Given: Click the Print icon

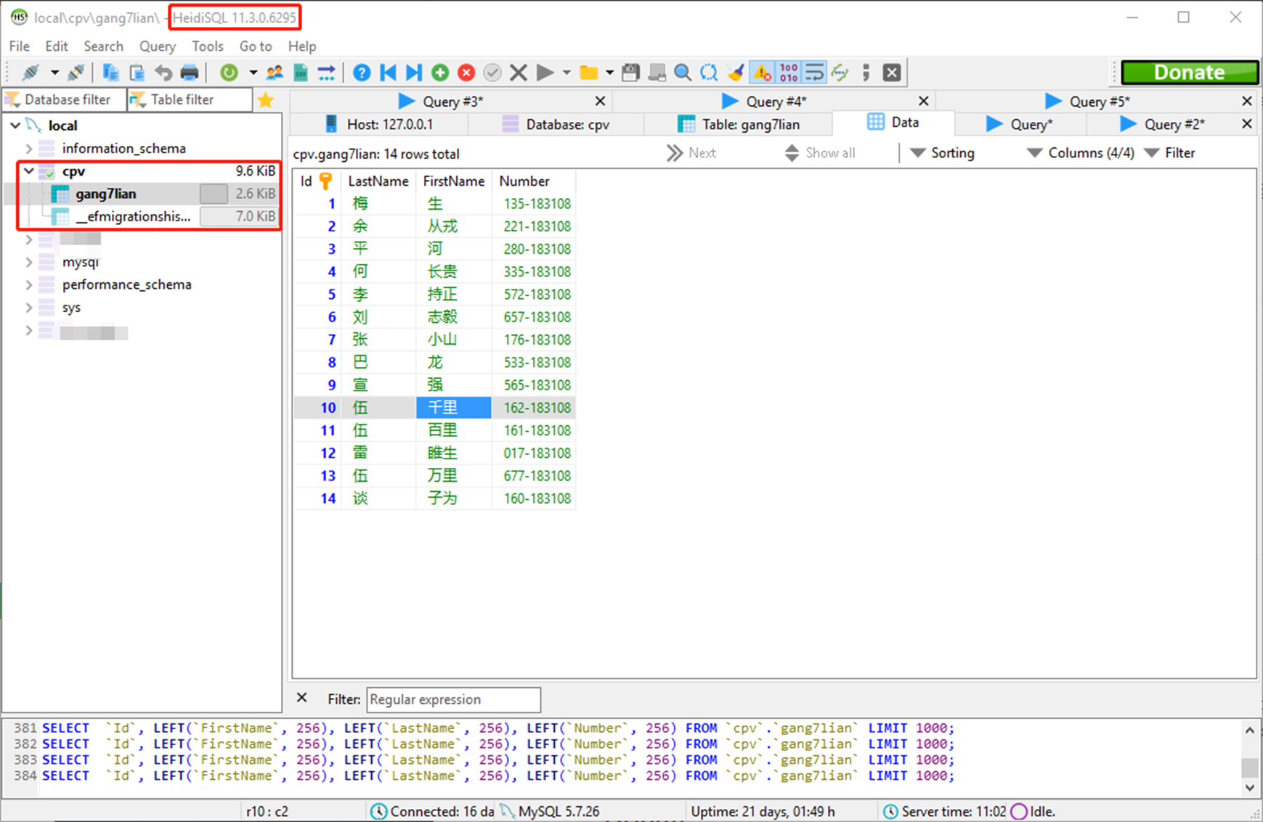Looking at the screenshot, I should click(190, 73).
